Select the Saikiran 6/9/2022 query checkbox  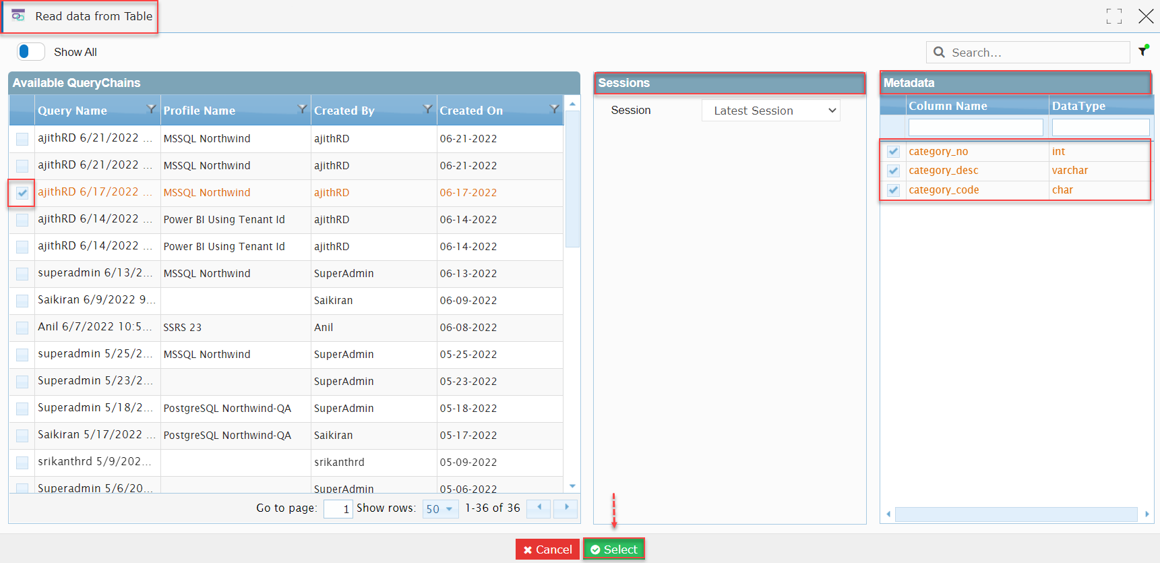pyautogui.click(x=22, y=301)
